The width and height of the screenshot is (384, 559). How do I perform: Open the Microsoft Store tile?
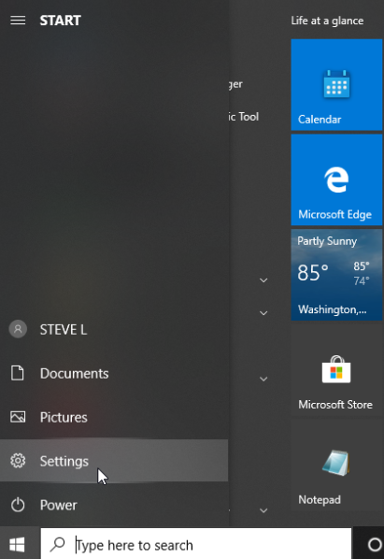click(336, 370)
